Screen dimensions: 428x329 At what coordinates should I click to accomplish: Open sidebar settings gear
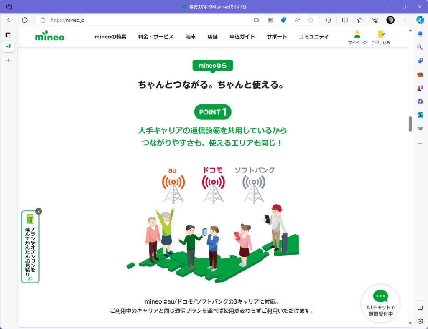pyautogui.click(x=420, y=321)
